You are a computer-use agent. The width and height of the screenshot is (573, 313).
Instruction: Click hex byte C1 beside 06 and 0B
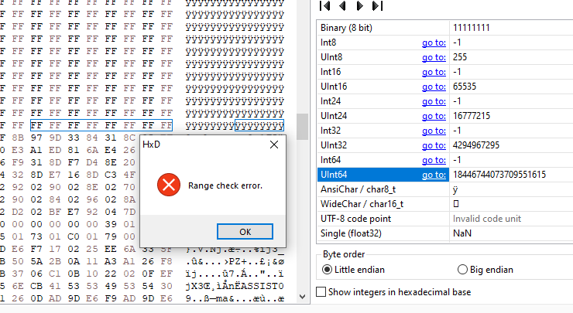(x=55, y=274)
